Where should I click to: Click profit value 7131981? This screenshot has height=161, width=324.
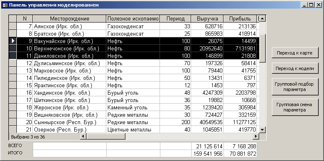(240, 48)
